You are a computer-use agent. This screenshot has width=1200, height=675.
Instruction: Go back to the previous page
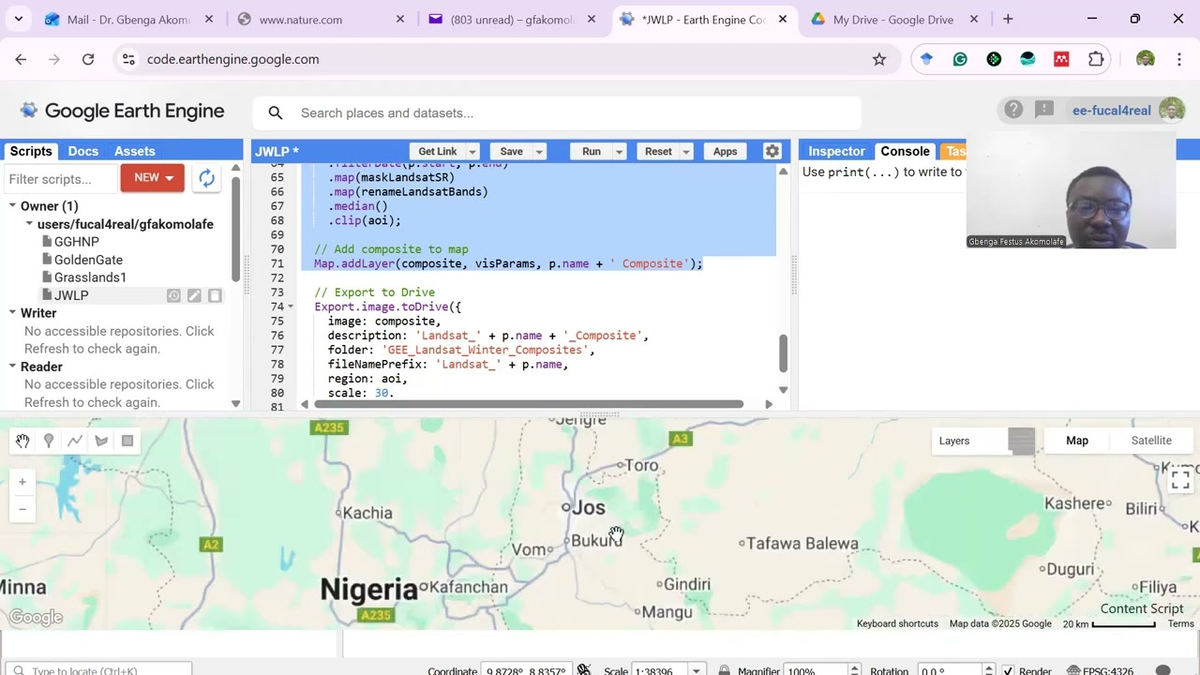pos(21,59)
